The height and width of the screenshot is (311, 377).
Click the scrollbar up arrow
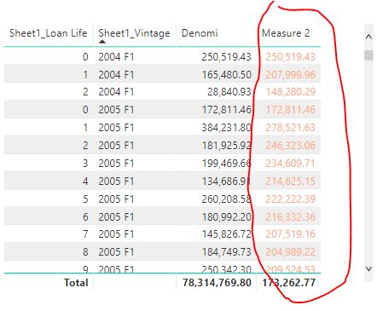point(368,37)
